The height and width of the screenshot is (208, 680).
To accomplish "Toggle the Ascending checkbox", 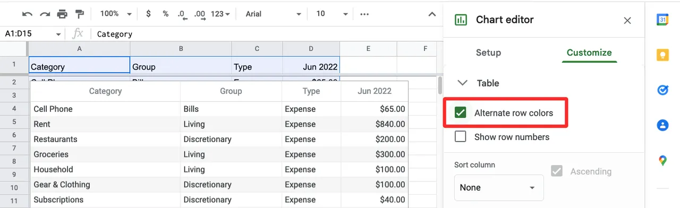I will (557, 171).
